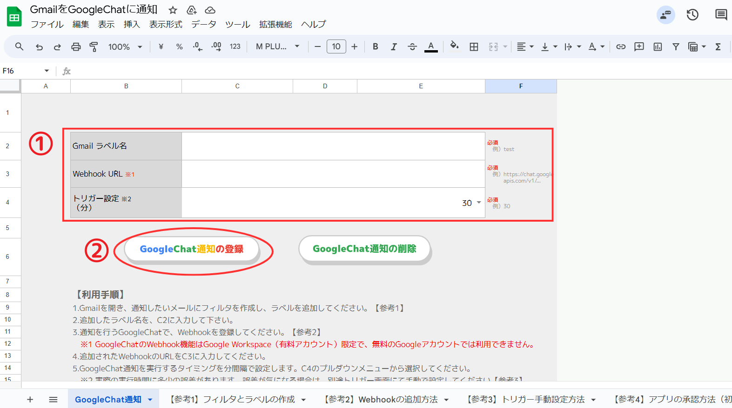The width and height of the screenshot is (732, 408).
Task: Insert a link
Action: 621,46
